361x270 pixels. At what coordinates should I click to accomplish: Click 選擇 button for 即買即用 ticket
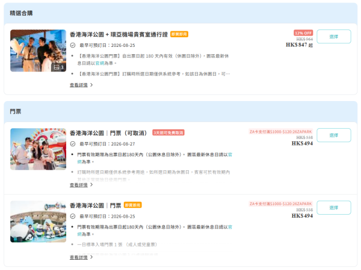click(x=333, y=207)
